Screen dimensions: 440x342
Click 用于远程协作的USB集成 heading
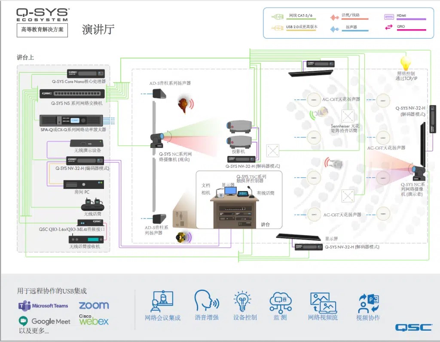coord(52,291)
